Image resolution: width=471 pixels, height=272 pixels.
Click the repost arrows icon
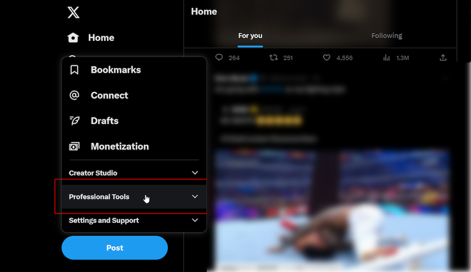click(273, 57)
